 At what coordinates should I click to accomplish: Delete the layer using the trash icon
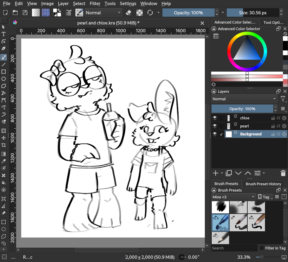(283, 173)
